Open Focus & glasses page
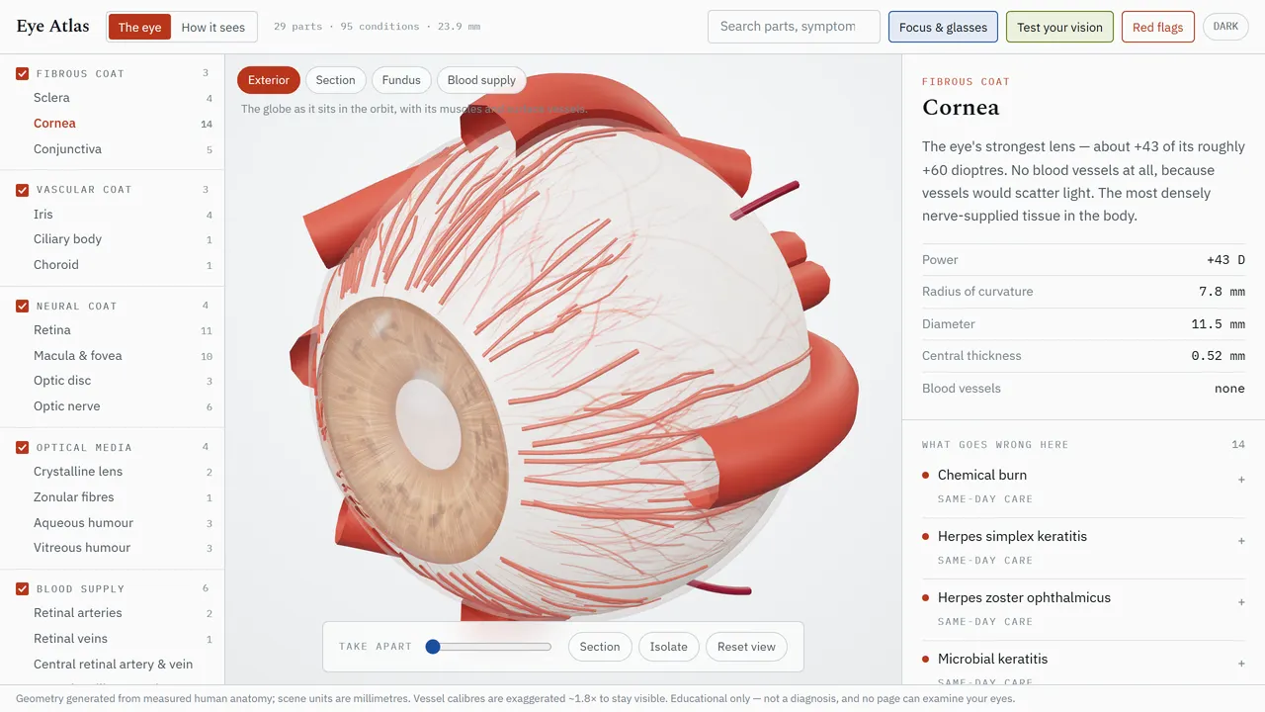The width and height of the screenshot is (1265, 712). pyautogui.click(x=943, y=27)
